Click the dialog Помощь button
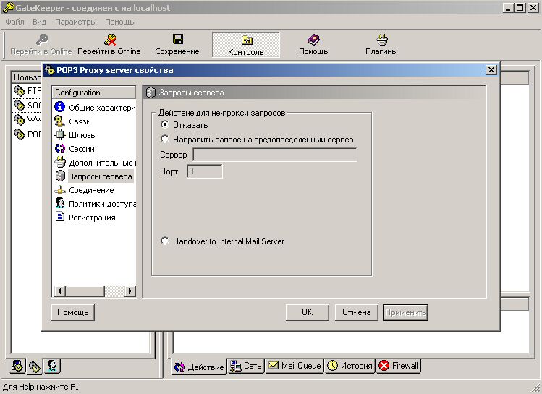The height and width of the screenshot is (394, 542). (73, 312)
